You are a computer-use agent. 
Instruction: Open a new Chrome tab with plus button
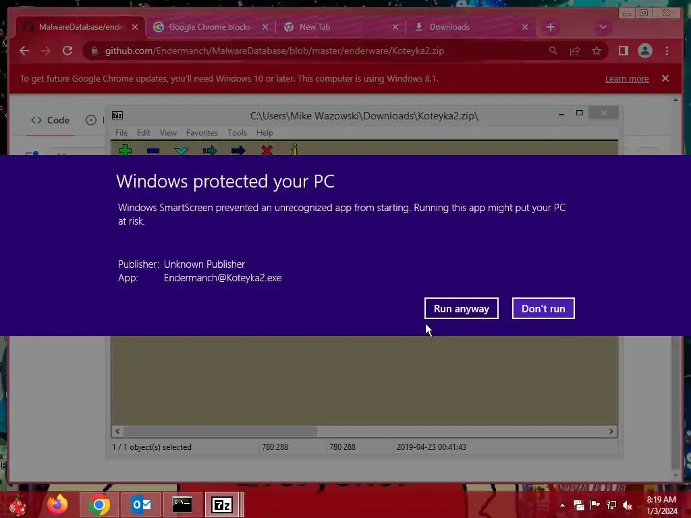click(x=551, y=27)
